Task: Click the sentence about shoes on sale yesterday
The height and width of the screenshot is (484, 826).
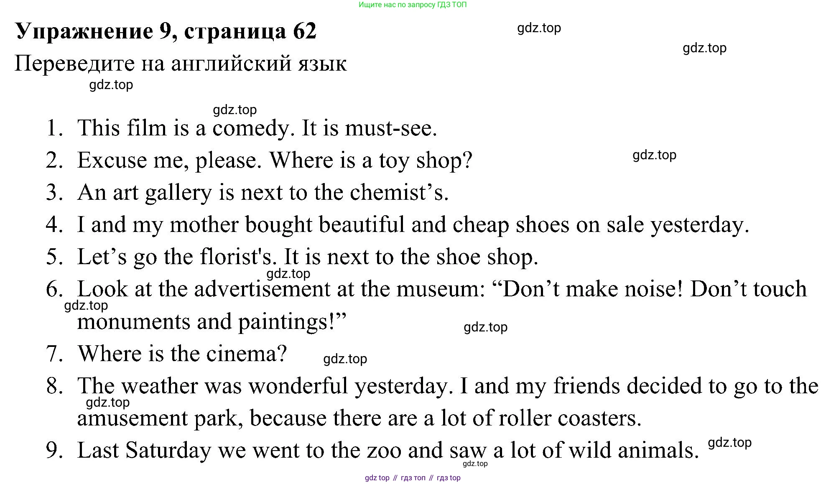Action: point(413,224)
